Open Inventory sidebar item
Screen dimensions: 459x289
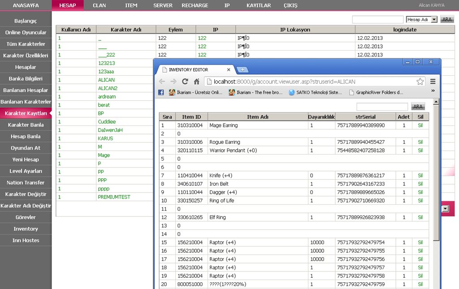pos(26,229)
